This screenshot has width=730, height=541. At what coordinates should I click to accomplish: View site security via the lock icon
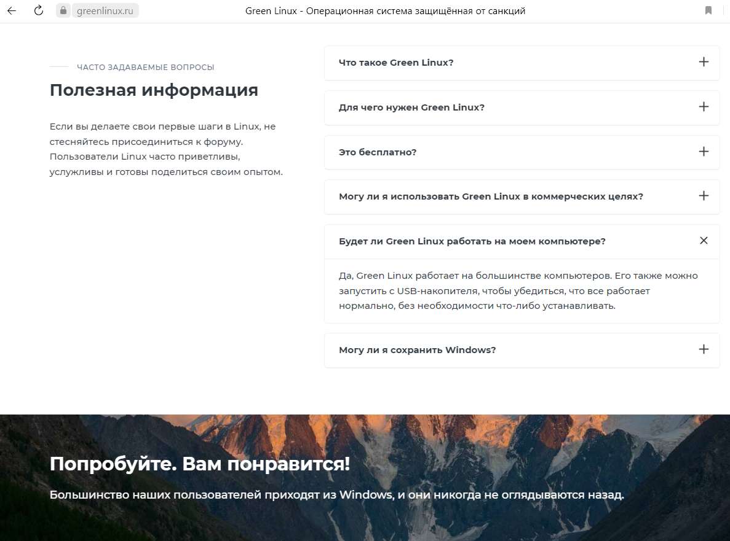[x=63, y=10]
